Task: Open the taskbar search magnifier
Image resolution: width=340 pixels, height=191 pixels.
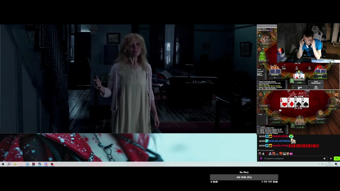Action: click(9, 164)
